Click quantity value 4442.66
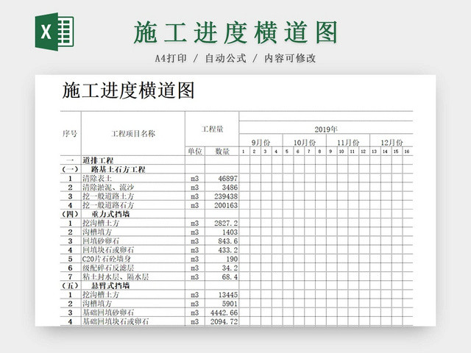Image resolution: width=471 pixels, height=353 pixels. (x=224, y=313)
